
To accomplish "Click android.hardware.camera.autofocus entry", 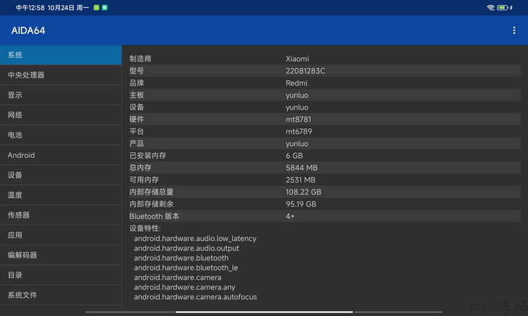I will coord(195,297).
